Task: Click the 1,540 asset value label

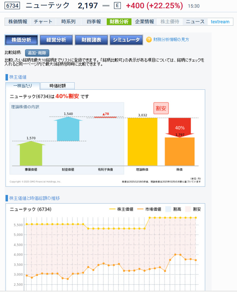Action: click(x=68, y=114)
